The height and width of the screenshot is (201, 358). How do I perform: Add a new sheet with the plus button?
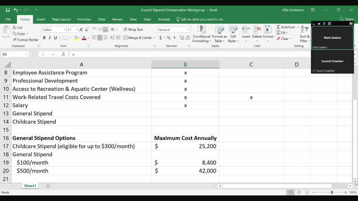[48, 186]
